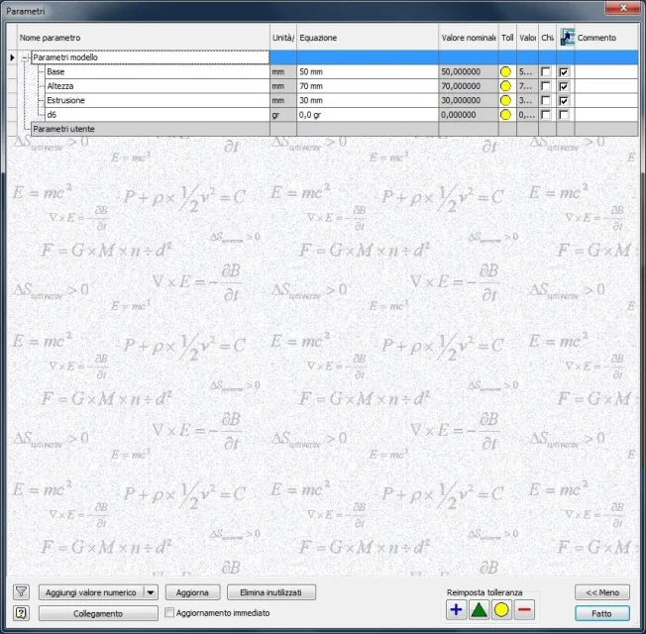Edit the 0,0 gr equation field

point(368,115)
